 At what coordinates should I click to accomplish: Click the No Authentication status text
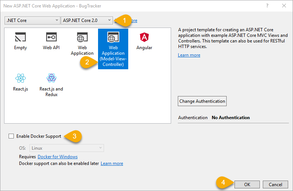pos(231,118)
